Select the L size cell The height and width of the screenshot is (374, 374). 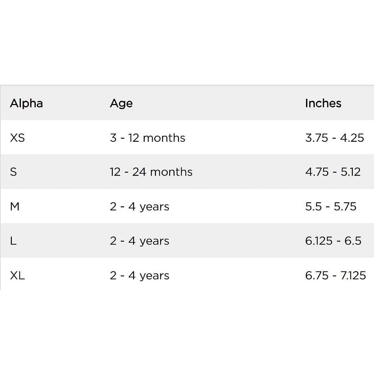pyautogui.click(x=13, y=241)
